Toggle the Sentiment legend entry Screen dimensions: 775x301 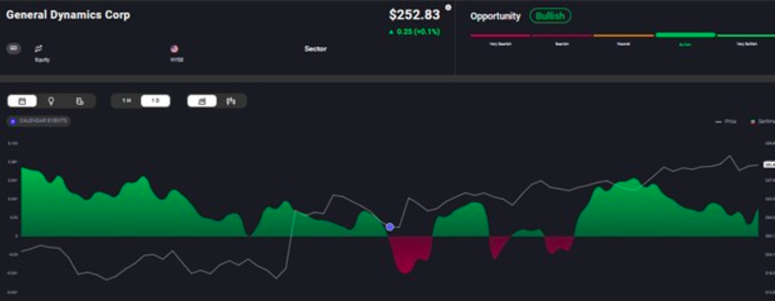(x=762, y=121)
